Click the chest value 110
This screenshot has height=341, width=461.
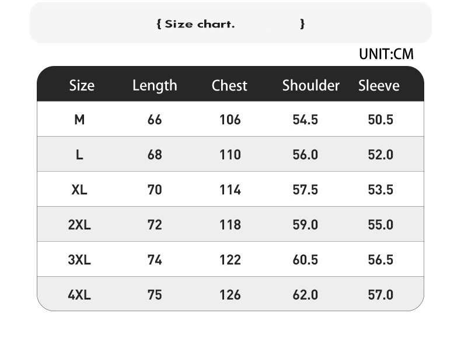point(230,155)
